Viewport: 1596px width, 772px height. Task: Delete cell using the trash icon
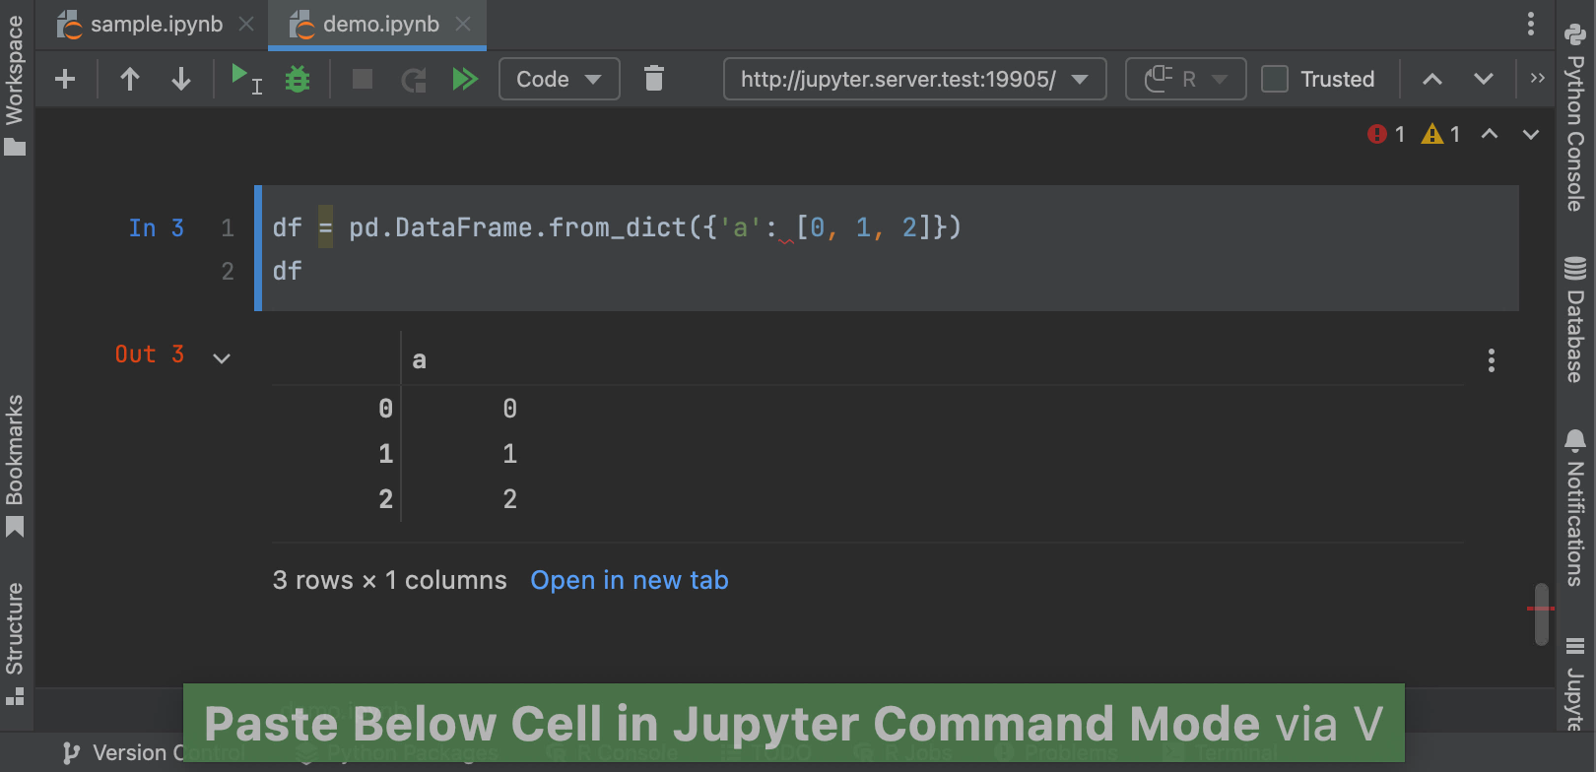(654, 79)
